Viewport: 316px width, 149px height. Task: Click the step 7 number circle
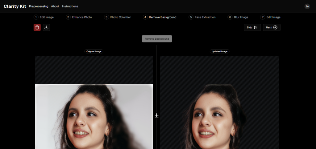coord(263,17)
